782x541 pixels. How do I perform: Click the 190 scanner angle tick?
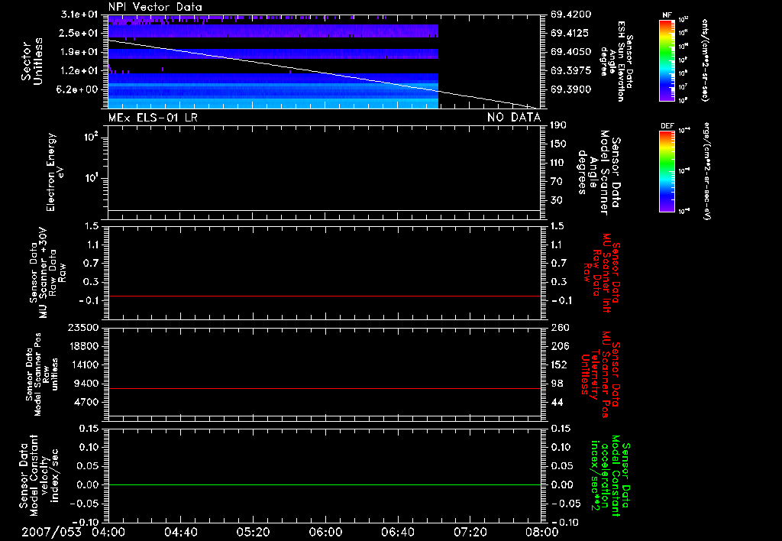point(558,125)
